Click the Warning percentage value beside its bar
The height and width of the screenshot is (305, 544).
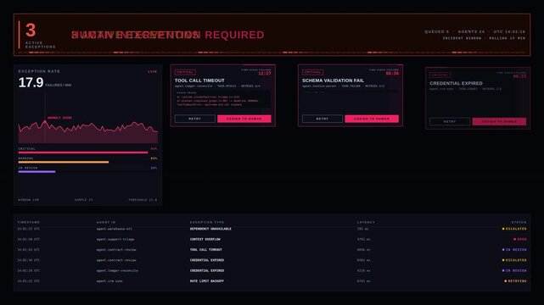tap(154, 158)
